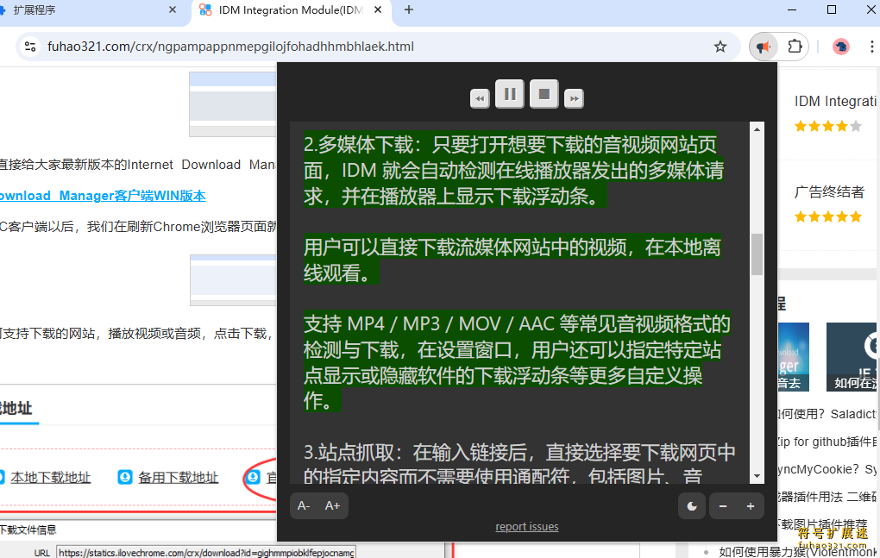
Task: Bookmark this page with the star icon
Action: click(x=720, y=47)
